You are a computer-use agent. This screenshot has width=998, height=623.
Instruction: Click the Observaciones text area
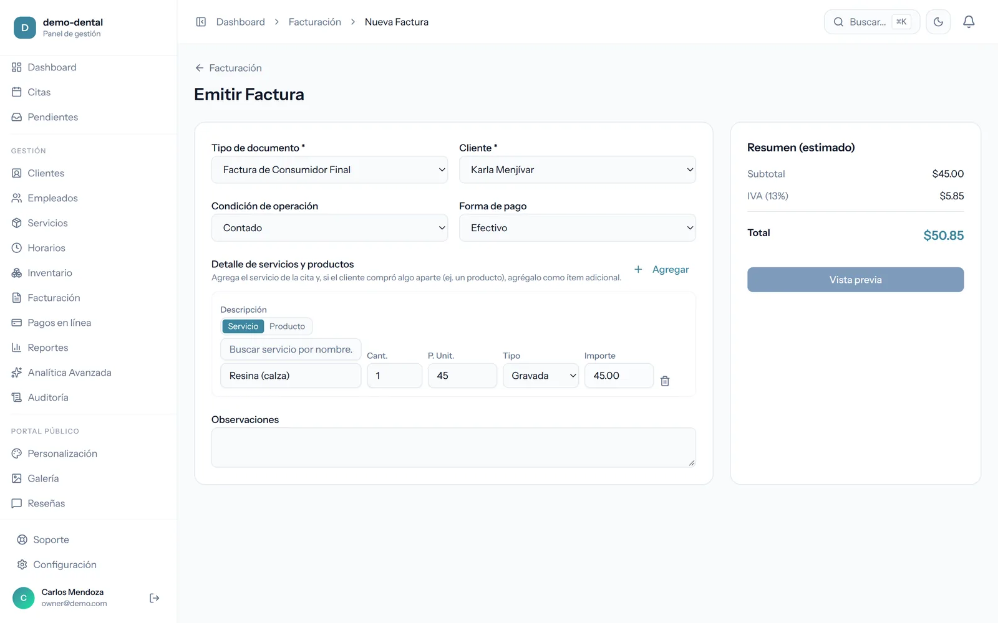click(453, 447)
